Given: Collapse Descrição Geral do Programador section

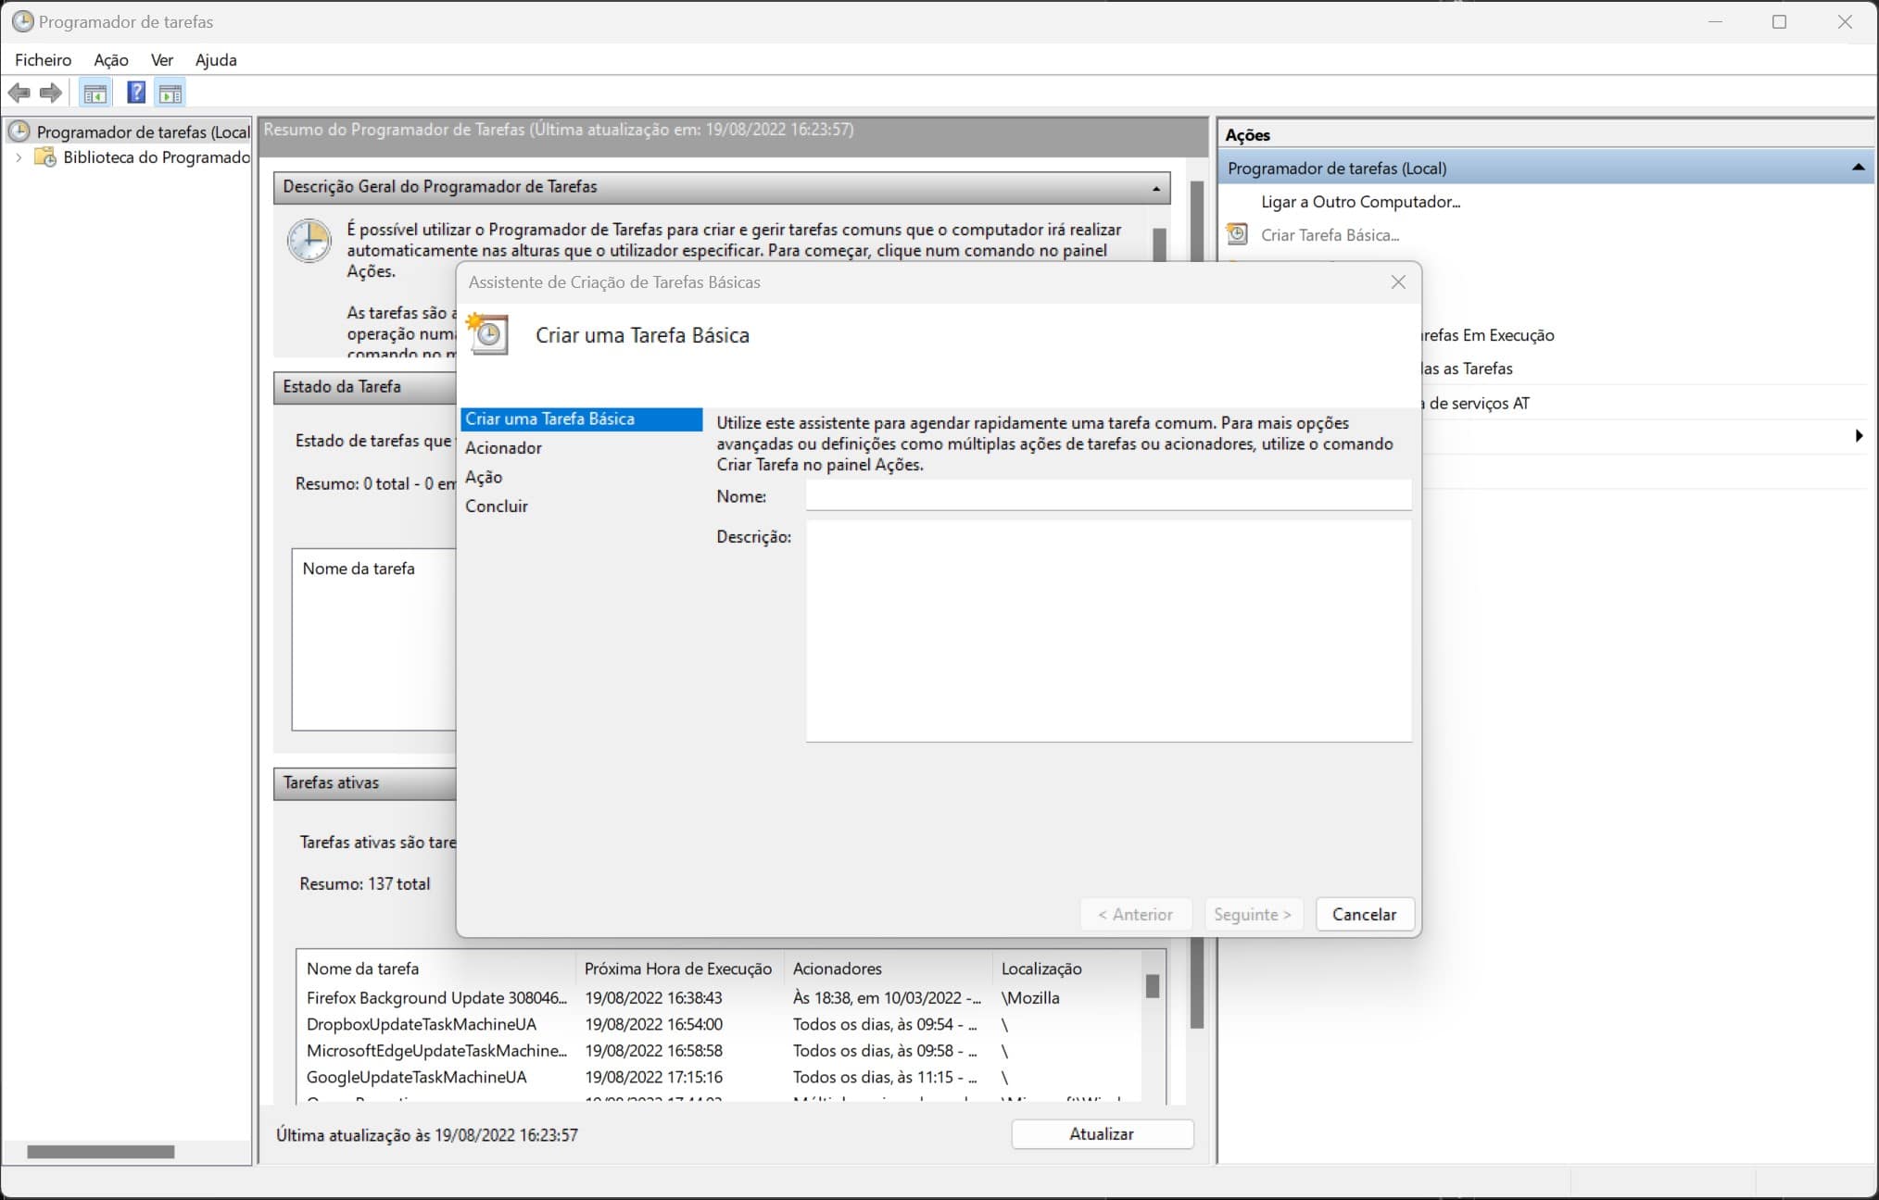Looking at the screenshot, I should tap(1155, 188).
